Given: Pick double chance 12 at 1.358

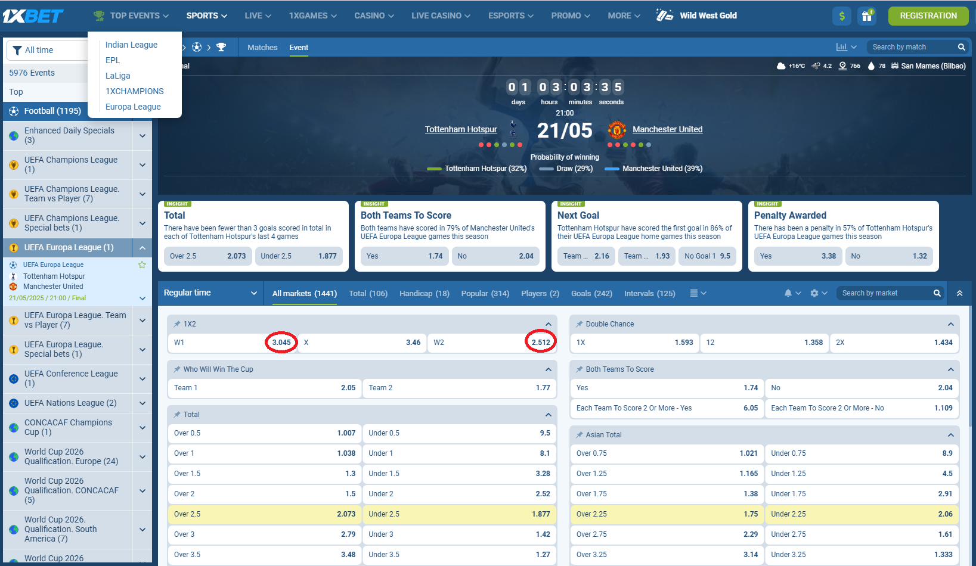Looking at the screenshot, I should coord(764,343).
